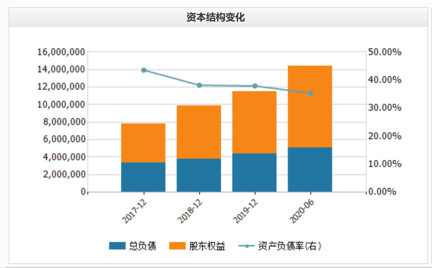Select the 2020-06 debt ratio line point
The height and width of the screenshot is (268, 432).
coord(311,93)
